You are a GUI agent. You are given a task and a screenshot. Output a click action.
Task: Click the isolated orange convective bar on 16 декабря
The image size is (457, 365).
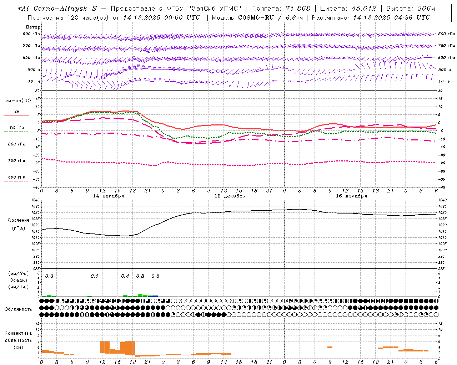pos(330,347)
